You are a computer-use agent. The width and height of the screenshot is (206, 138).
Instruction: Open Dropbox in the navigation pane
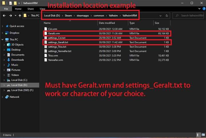15,33
